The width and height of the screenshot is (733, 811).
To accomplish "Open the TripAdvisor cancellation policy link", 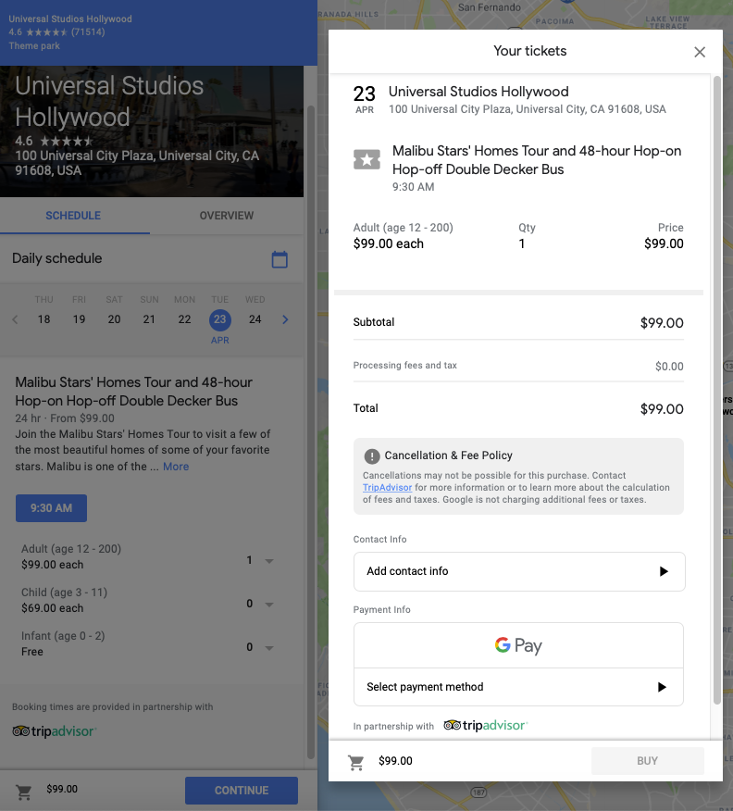I will (x=387, y=487).
